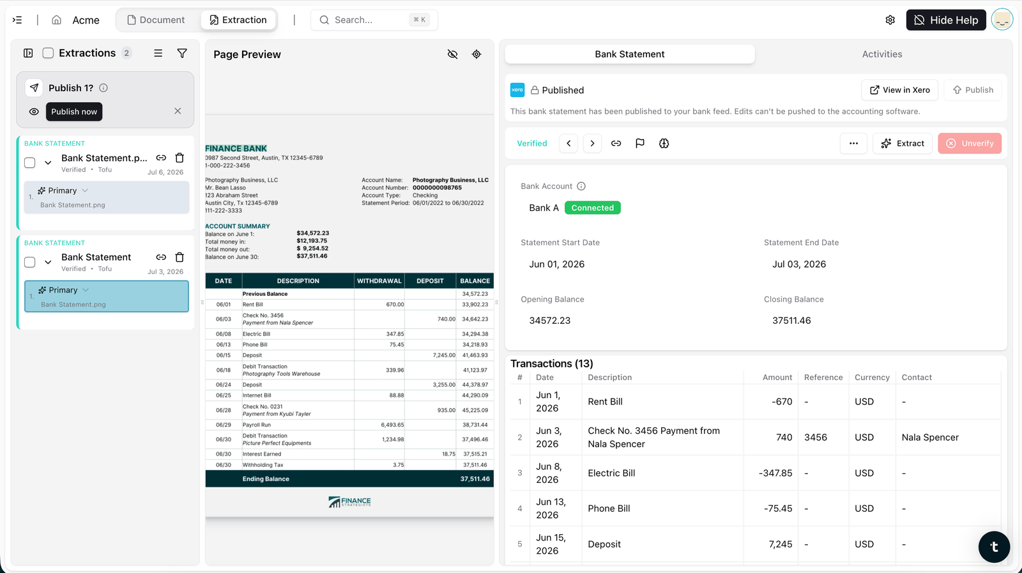Click Statement End Date value Jul 03, 2026
This screenshot has height=573, width=1022.
799,264
